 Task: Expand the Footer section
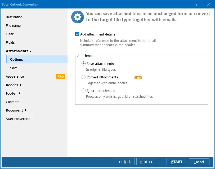pyautogui.click(x=12, y=93)
